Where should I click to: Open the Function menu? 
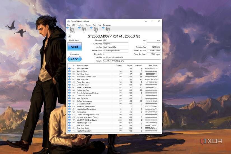[80, 25]
